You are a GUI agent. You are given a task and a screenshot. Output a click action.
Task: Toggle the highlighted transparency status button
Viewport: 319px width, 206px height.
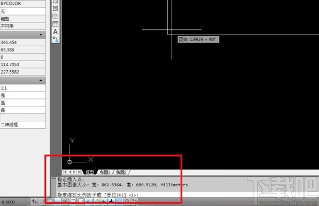pyautogui.click(x=119, y=201)
